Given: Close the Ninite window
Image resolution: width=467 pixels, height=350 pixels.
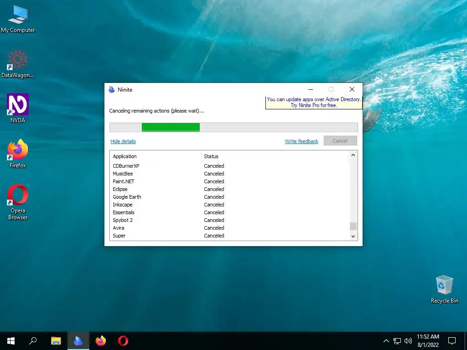Looking at the screenshot, I should click(352, 89).
